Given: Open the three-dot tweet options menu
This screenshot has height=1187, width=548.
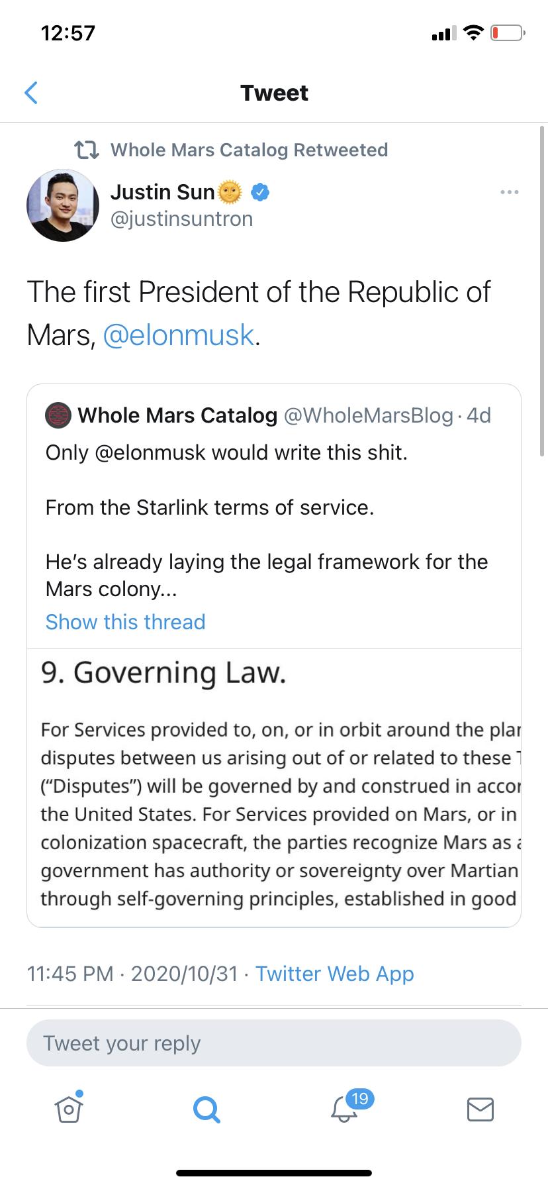Looking at the screenshot, I should 509,192.
